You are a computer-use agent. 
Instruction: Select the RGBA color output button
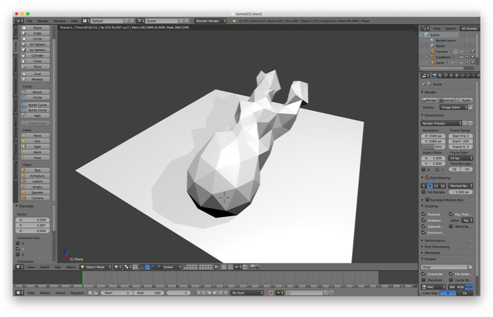pos(469,287)
